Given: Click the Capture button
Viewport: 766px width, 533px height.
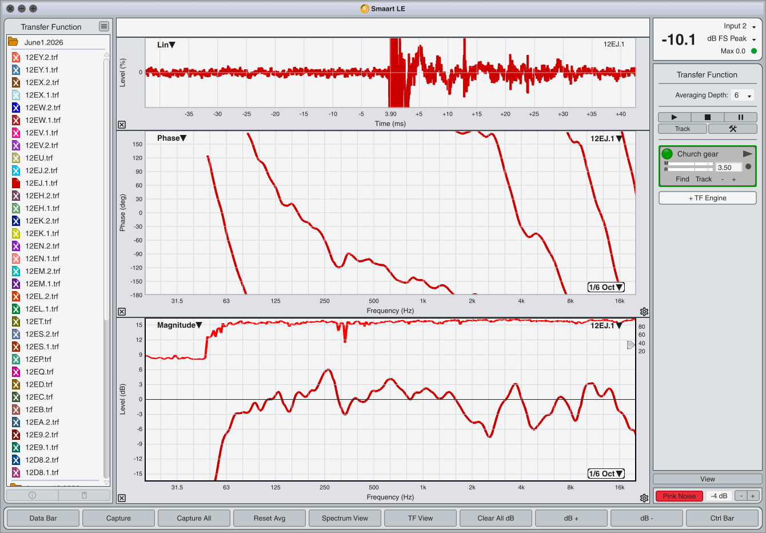Looking at the screenshot, I should 118,518.
